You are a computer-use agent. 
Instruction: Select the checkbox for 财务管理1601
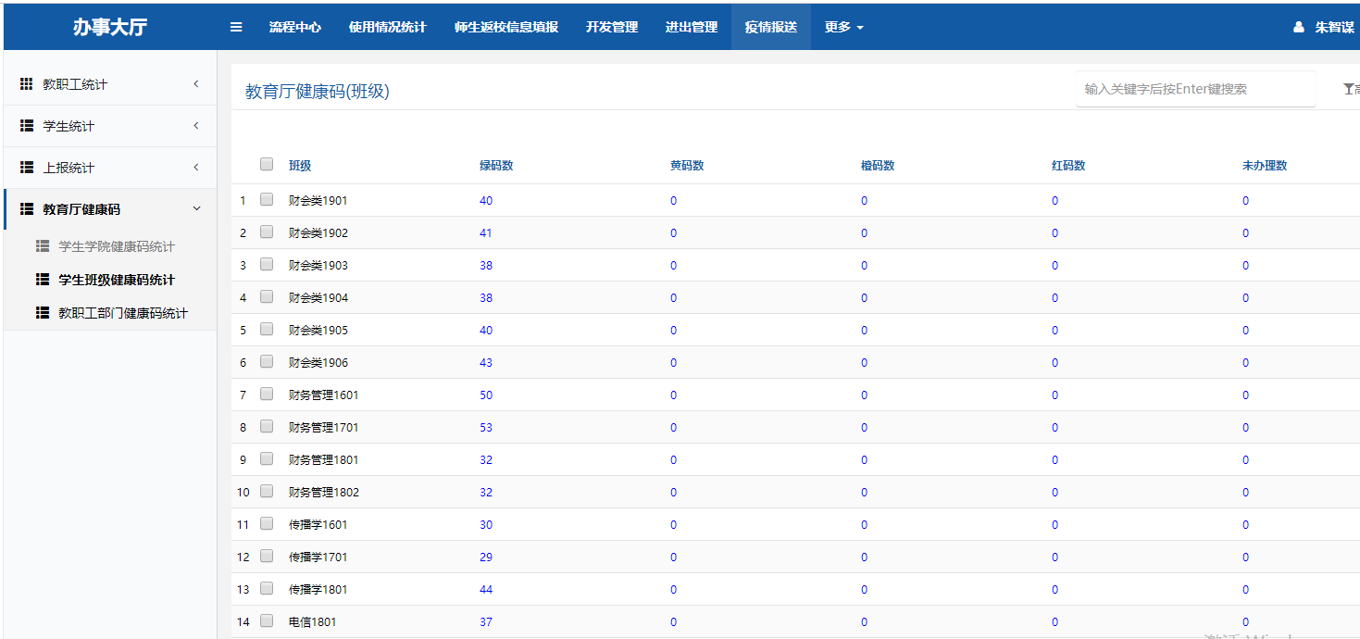267,394
